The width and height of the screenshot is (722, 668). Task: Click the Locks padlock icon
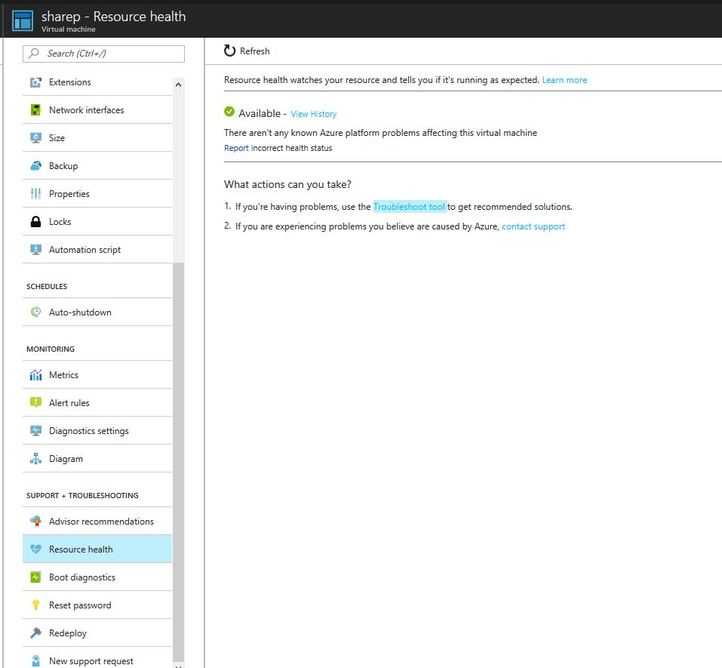35,222
